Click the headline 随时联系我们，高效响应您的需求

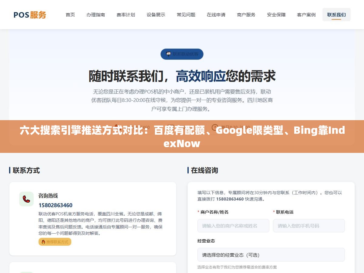coord(182,76)
